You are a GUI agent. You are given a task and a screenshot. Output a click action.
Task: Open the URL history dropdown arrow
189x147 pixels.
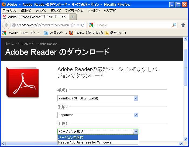[78, 25]
